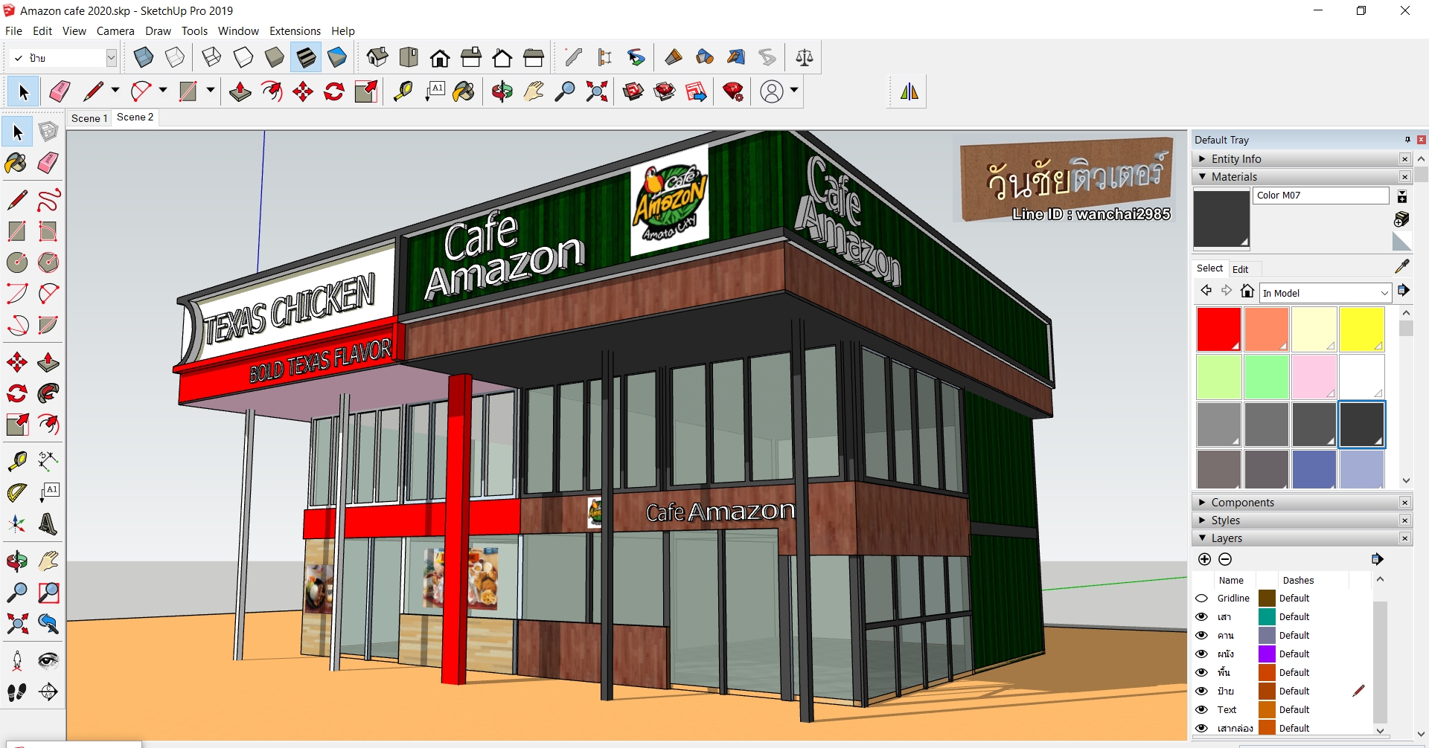Select the Follow Me tool in left toolbar
Image resolution: width=1429 pixels, height=748 pixels.
point(48,393)
